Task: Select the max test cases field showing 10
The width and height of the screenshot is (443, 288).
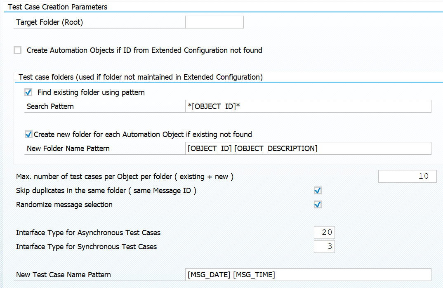Action: tap(407, 177)
